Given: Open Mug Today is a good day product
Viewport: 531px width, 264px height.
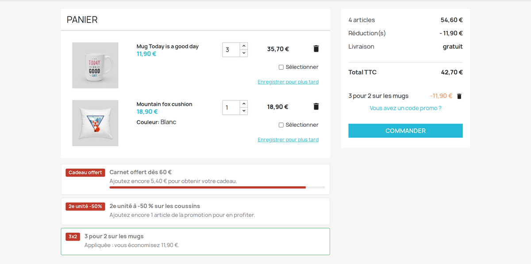Looking at the screenshot, I should [x=167, y=46].
